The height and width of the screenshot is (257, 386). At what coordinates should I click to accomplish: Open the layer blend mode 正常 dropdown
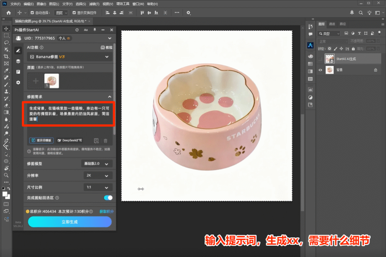click(x=332, y=41)
